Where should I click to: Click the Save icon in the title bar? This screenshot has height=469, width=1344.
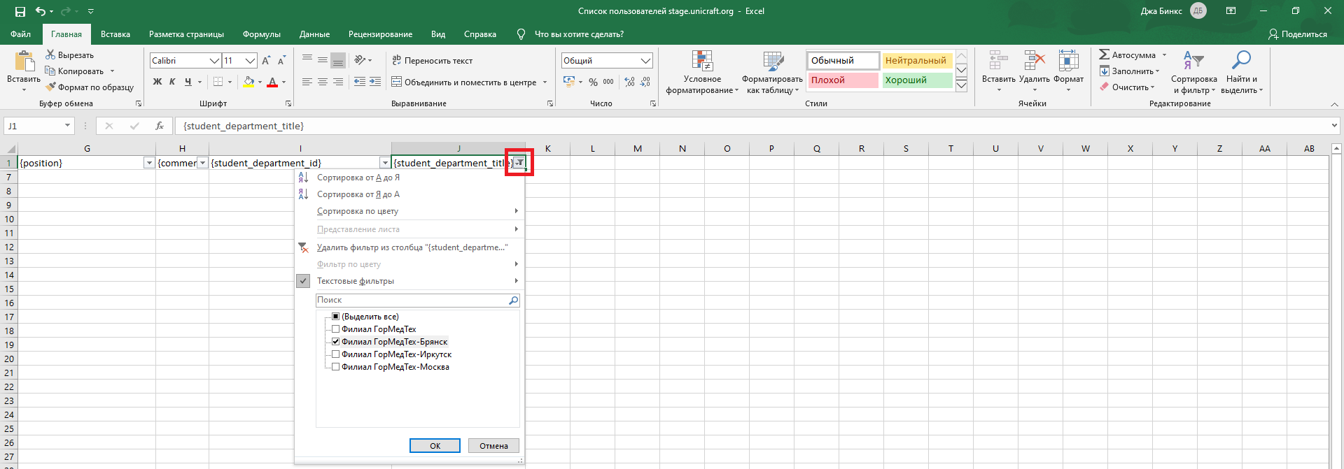point(20,11)
